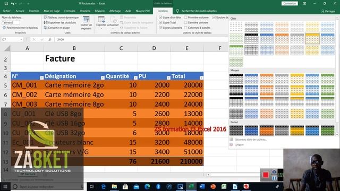Click Supprimer les doublons
340x191 pixels.
[60, 22]
